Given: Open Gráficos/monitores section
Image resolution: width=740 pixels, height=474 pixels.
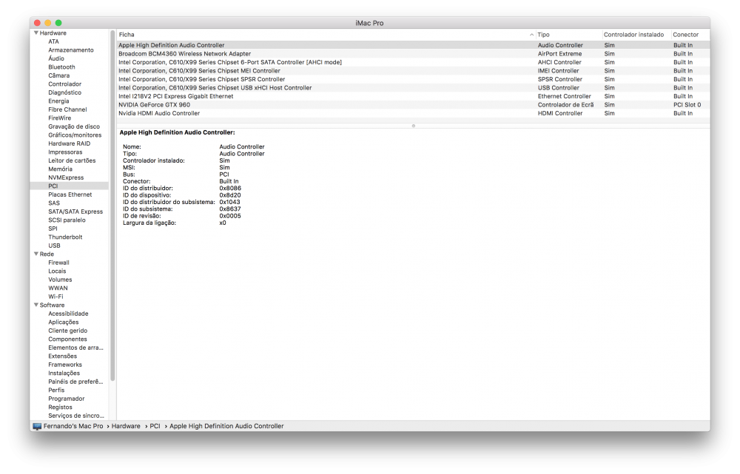Looking at the screenshot, I should click(x=75, y=135).
